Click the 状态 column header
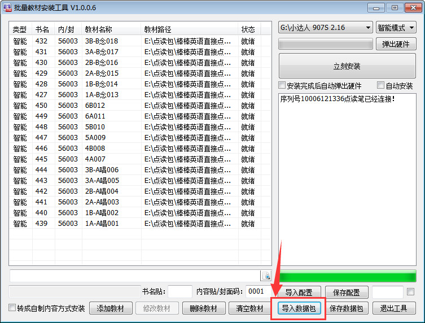Screen dimensions: 425x323 [x=248, y=29]
